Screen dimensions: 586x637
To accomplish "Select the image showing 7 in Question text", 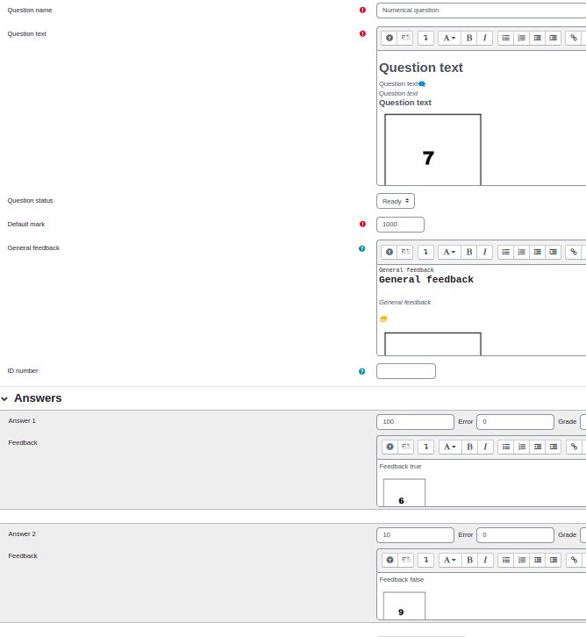I will pyautogui.click(x=432, y=149).
